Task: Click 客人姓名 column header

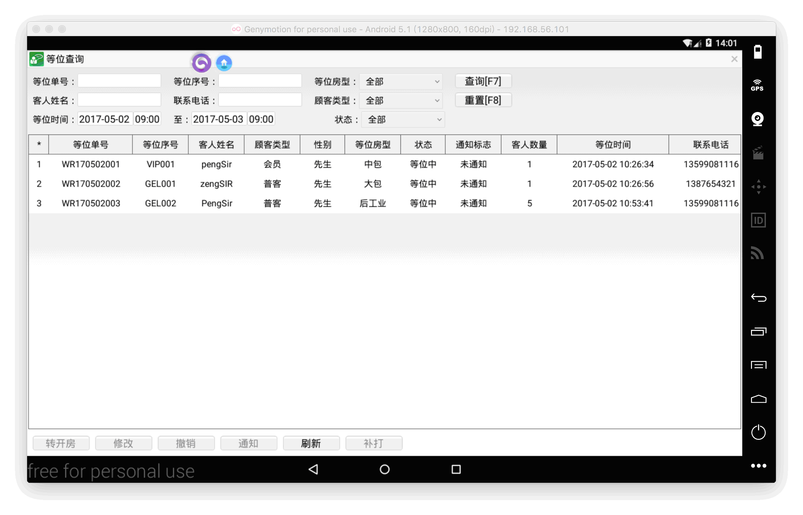Action: tap(216, 145)
